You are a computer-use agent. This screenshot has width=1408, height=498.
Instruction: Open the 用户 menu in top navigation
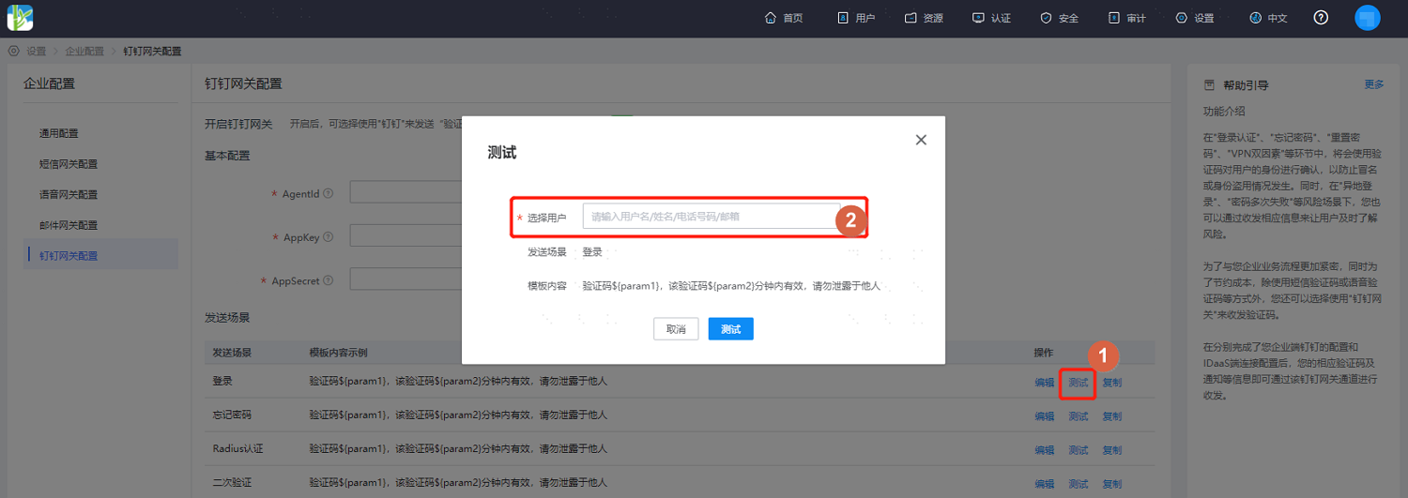pyautogui.click(x=856, y=18)
